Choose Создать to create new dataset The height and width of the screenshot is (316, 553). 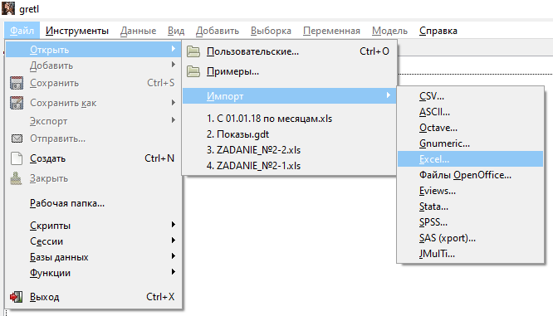(94, 158)
